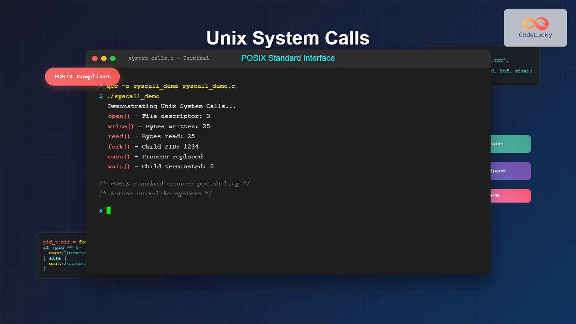Click the Unix System Calls title
The height and width of the screenshot is (324, 576).
tap(288, 38)
